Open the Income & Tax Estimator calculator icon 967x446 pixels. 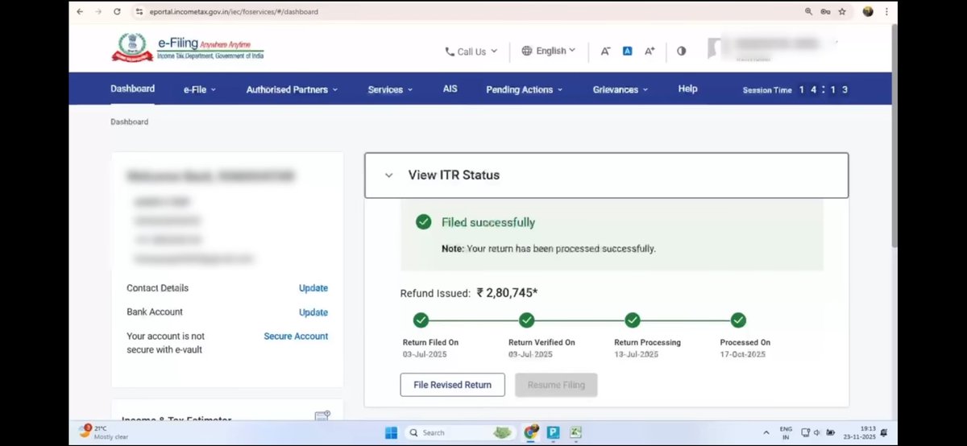tap(322, 417)
